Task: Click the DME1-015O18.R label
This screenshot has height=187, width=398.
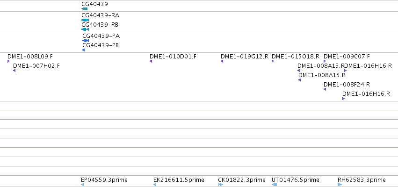Action: [x=296, y=57]
